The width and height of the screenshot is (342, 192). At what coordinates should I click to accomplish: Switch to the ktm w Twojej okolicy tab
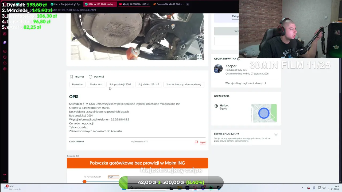(65, 4)
